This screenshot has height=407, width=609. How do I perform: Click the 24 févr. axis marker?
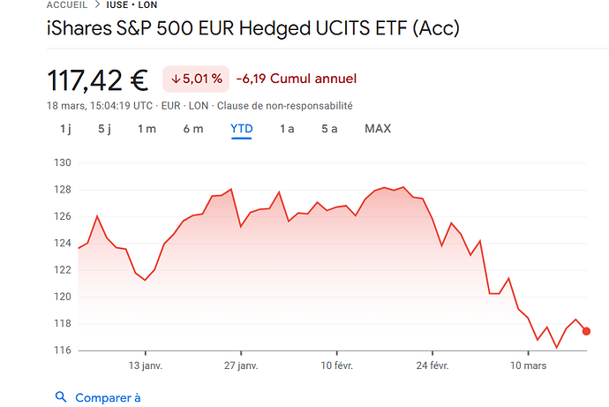coord(432,366)
